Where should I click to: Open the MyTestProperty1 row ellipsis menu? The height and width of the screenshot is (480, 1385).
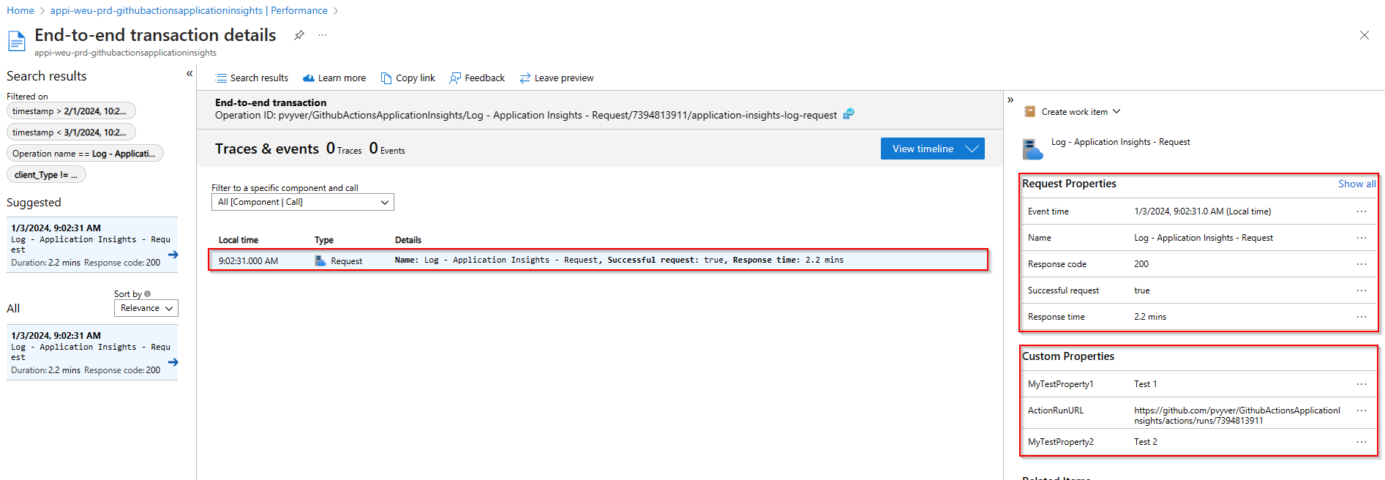pos(1362,384)
